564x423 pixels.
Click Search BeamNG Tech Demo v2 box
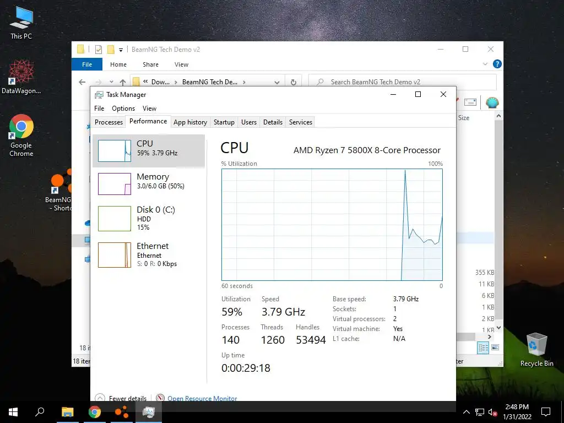coord(403,82)
